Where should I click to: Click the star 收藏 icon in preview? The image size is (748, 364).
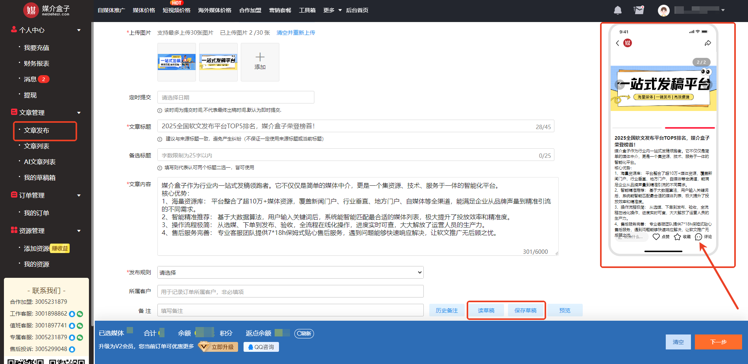677,237
